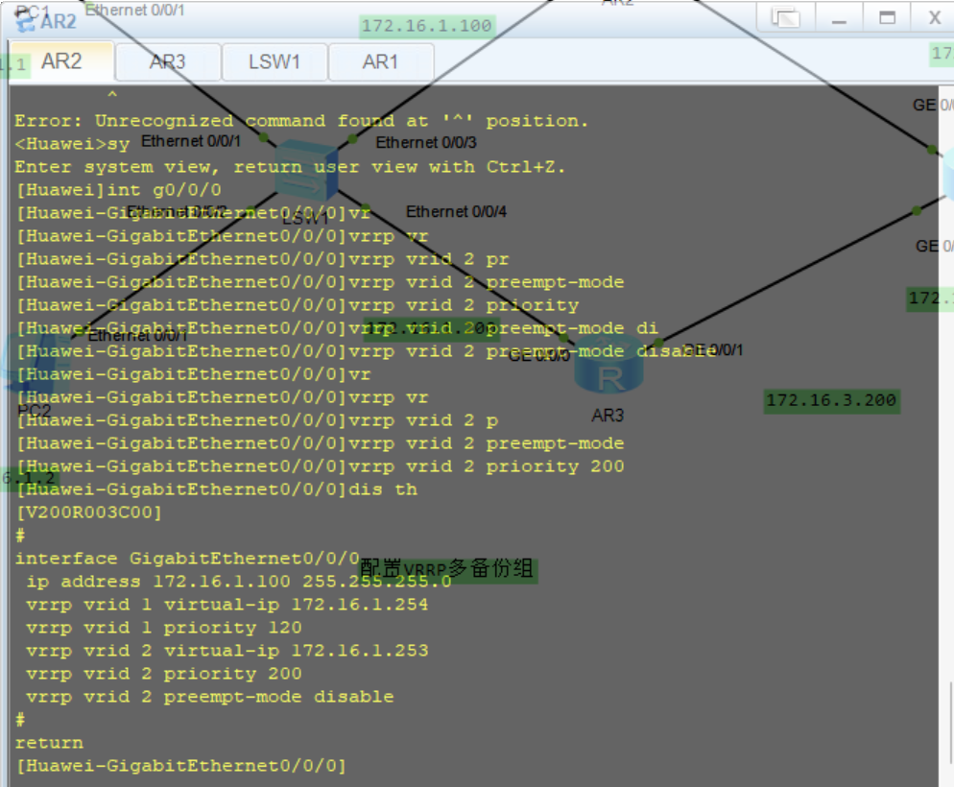Click the 'interface GigabitEthernet0/0/0' line
The width and height of the screenshot is (954, 787).
187,559
